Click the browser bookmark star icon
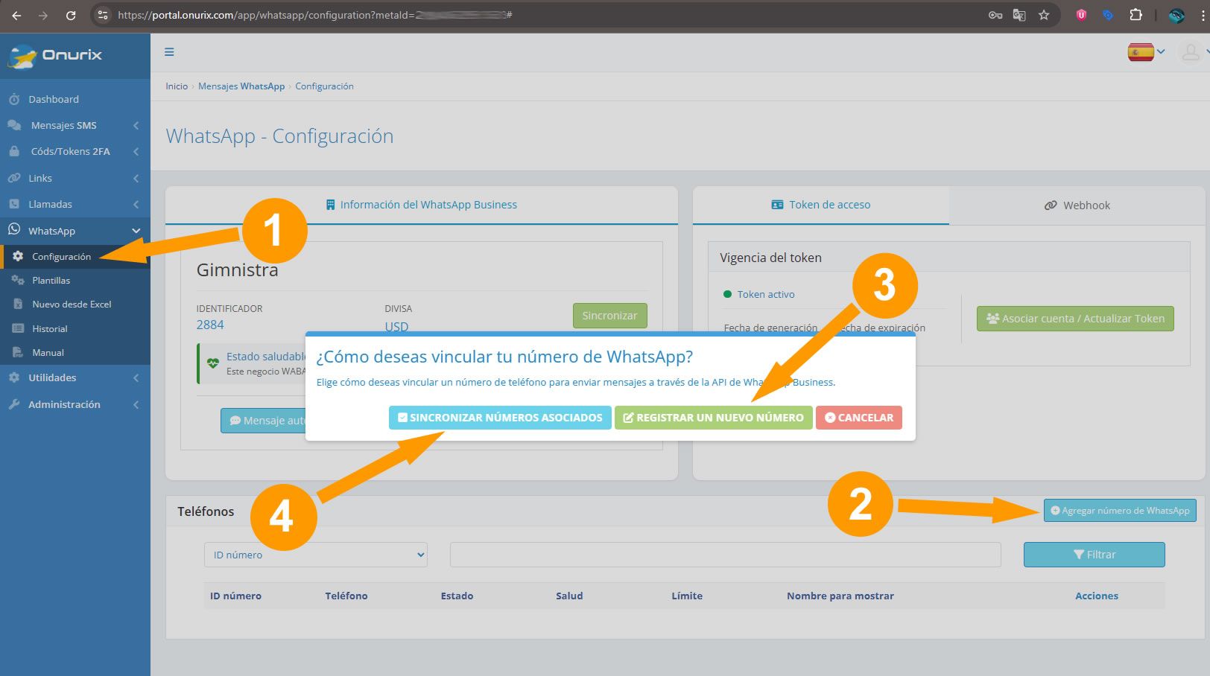 point(1044,15)
